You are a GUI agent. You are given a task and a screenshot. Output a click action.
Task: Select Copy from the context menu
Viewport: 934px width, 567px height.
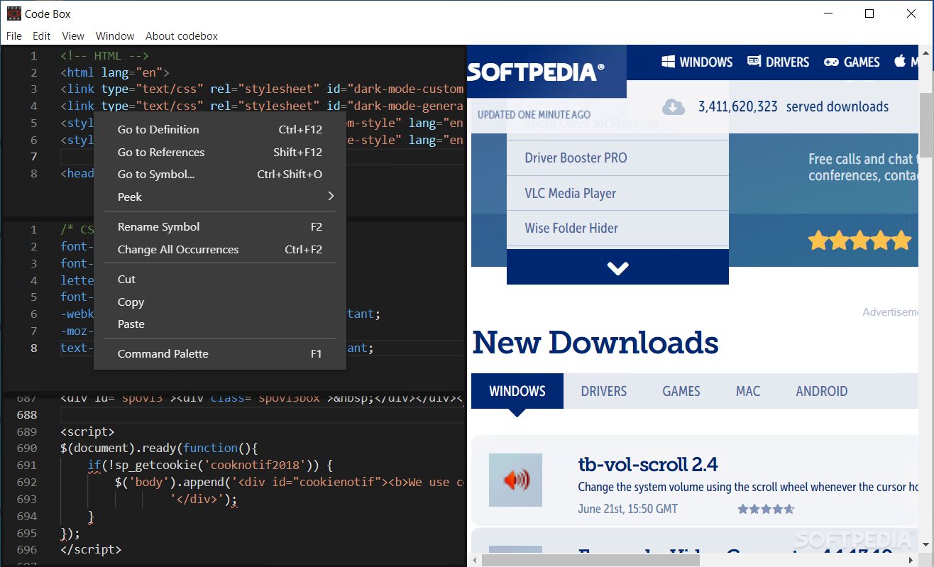tap(130, 302)
